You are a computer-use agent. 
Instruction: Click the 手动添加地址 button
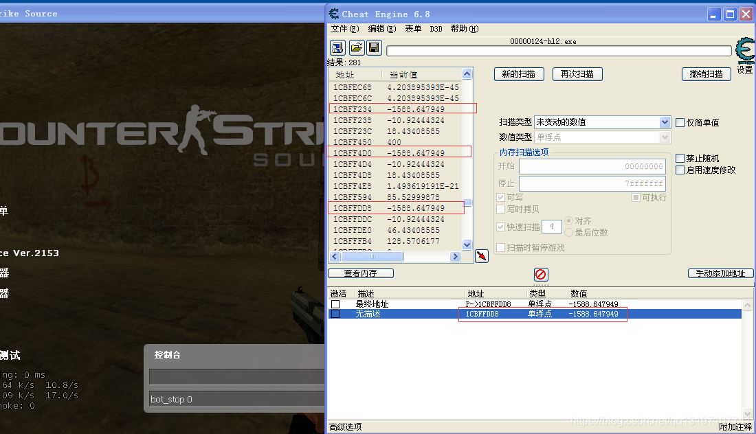(x=720, y=273)
